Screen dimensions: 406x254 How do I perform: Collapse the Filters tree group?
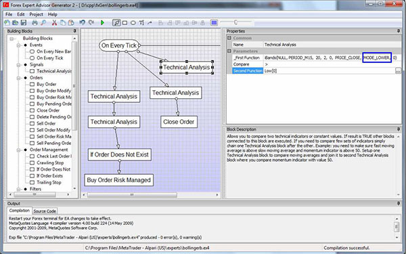19,189
